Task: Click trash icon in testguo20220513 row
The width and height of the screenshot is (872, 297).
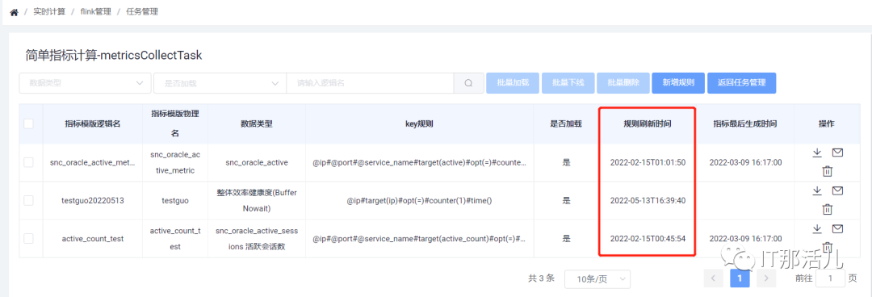Action: coord(828,209)
